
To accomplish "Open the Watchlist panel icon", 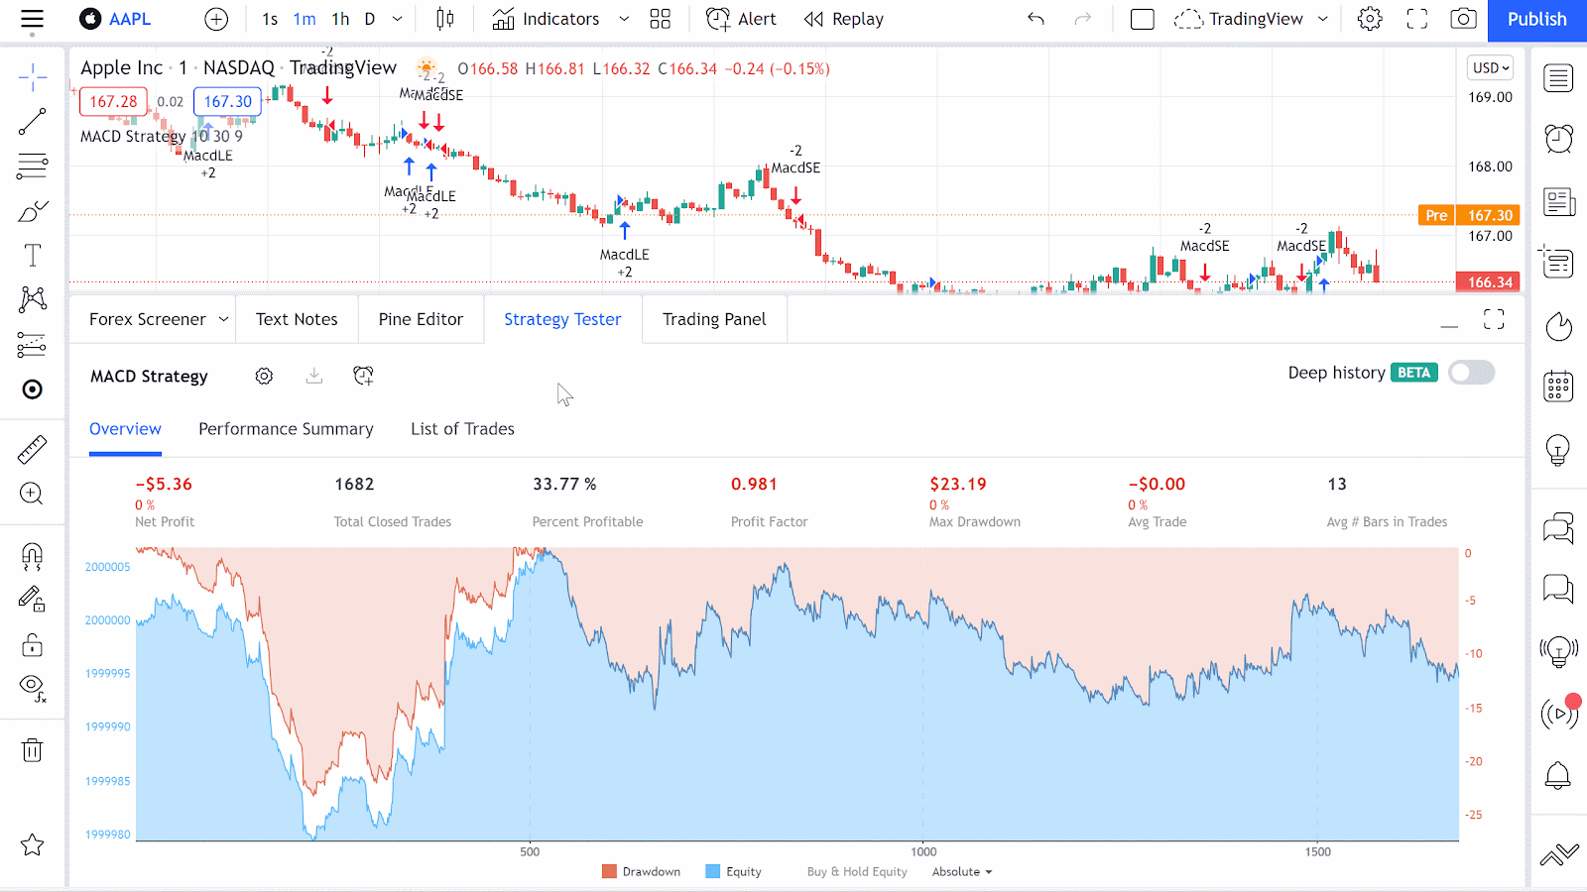I will pyautogui.click(x=1558, y=78).
